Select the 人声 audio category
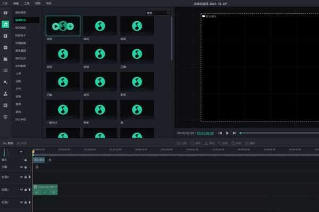 click(x=19, y=74)
